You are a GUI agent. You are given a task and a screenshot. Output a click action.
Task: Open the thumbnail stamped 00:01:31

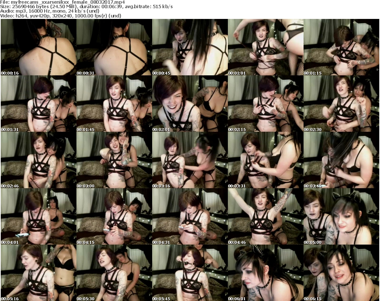39,104
